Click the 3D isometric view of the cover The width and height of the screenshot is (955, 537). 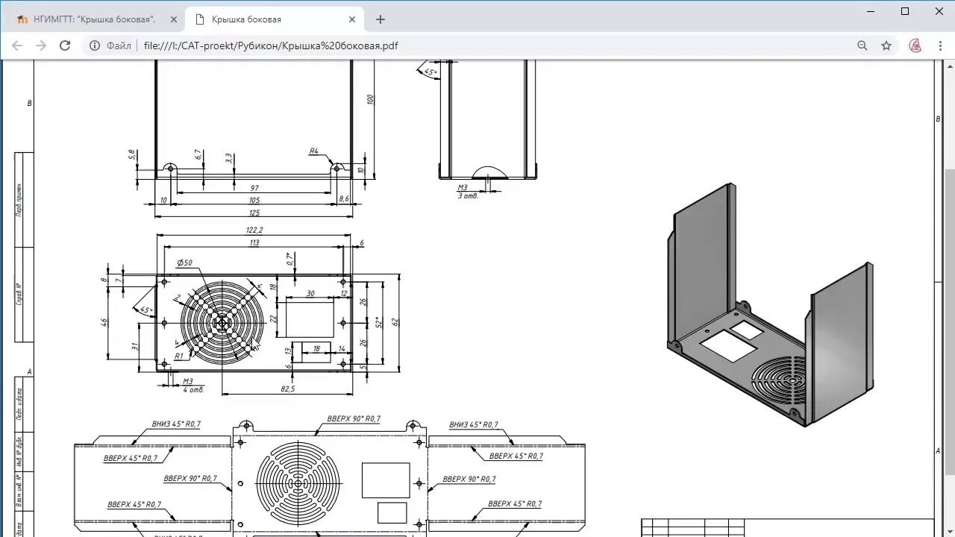pyautogui.click(x=770, y=306)
